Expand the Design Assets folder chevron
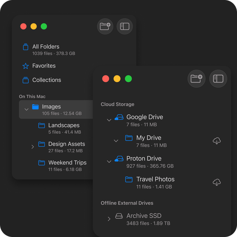This screenshot has width=237, height=237. [x=33, y=147]
